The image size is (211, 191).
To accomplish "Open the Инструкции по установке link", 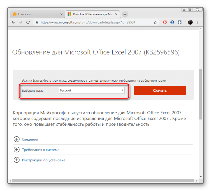I will 44,160.
